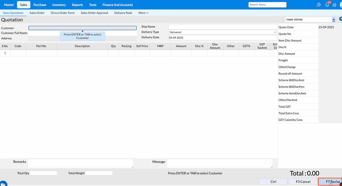The height and width of the screenshot is (186, 342).
Task: Switch to Sales Order tab
Action: [37, 13]
